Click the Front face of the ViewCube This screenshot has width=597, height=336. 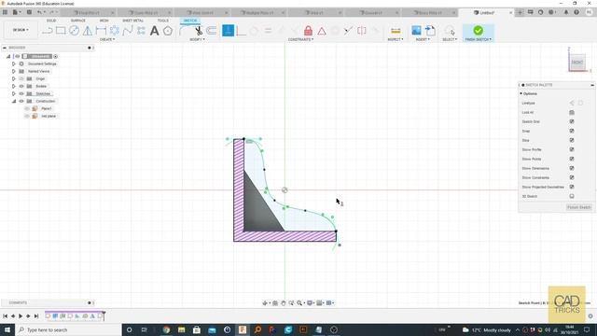577,63
